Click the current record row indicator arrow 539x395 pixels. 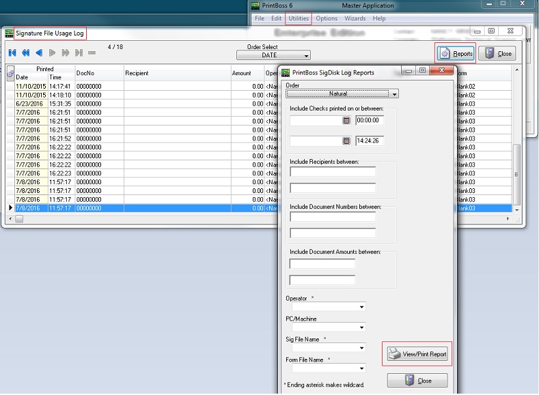10,207
